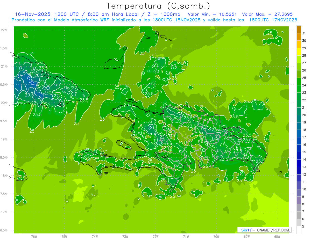Pick the gray colorbar swatch between 6 and 7
The image size is (311, 240).
299,215
